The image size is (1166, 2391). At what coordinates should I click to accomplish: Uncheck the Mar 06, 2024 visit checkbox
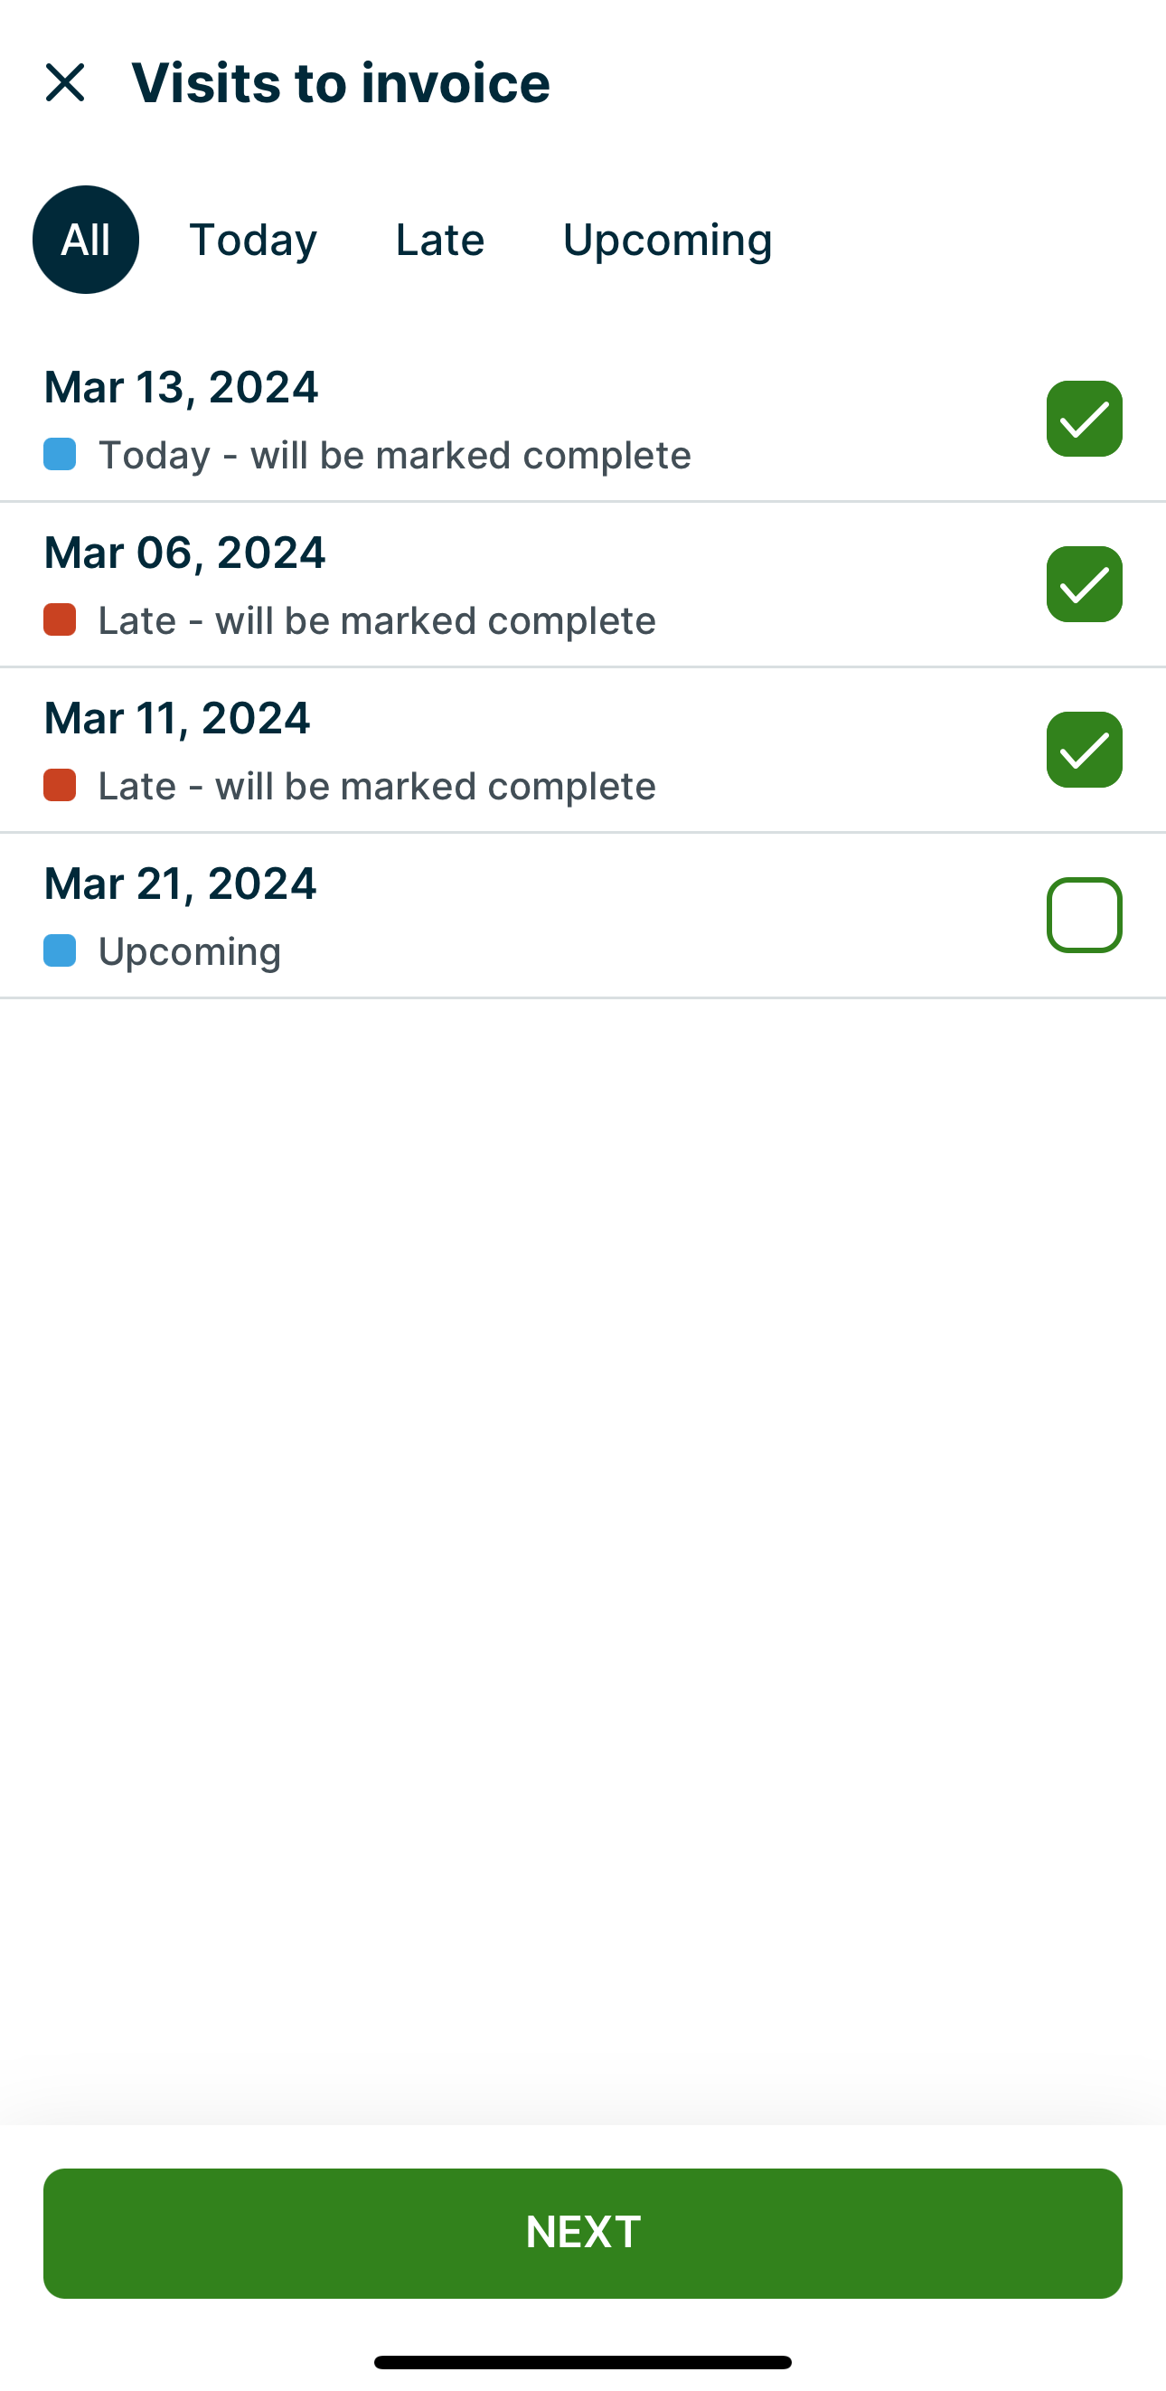tap(1084, 584)
